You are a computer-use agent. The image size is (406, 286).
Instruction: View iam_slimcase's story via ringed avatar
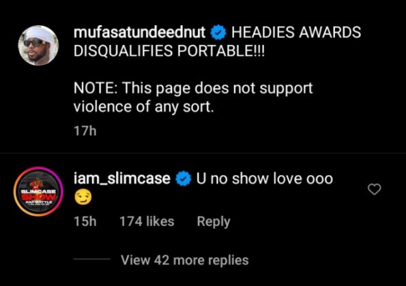[38, 191]
